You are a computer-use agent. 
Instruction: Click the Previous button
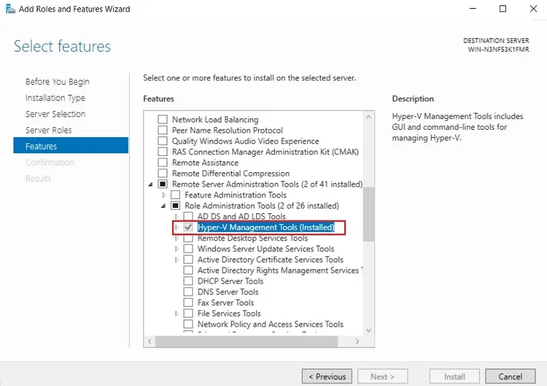(x=327, y=377)
